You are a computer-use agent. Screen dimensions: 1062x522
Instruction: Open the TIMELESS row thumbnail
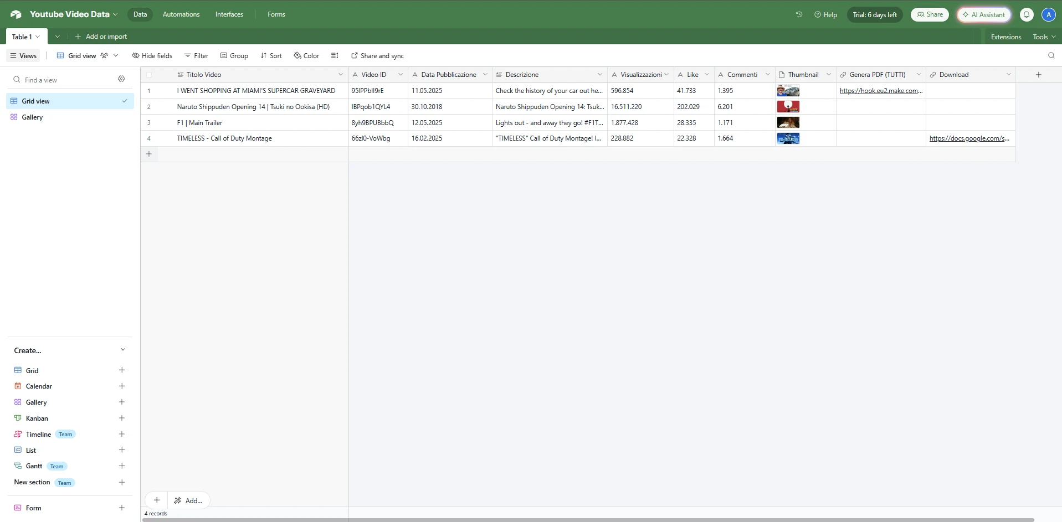pos(788,138)
